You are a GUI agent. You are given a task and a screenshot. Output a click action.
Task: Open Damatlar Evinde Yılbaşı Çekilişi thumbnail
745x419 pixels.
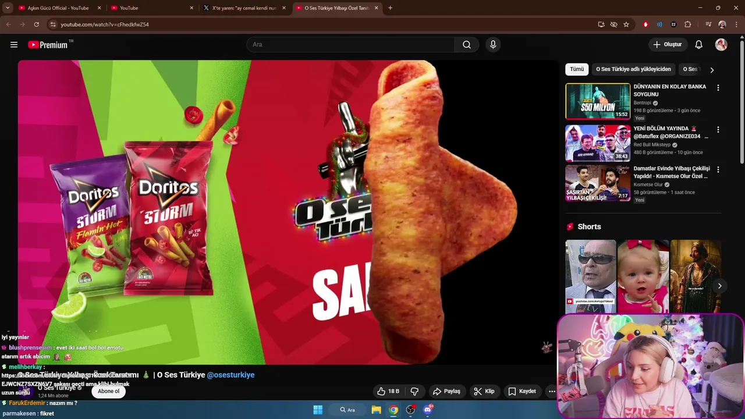(x=598, y=183)
